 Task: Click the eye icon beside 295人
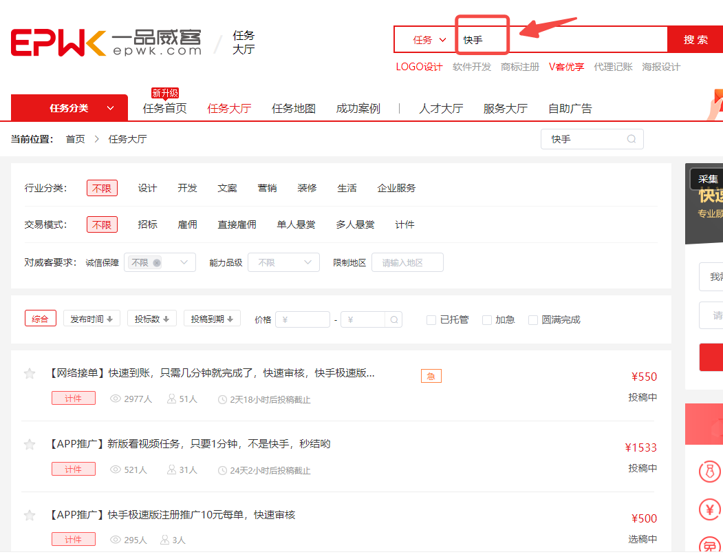coord(116,540)
